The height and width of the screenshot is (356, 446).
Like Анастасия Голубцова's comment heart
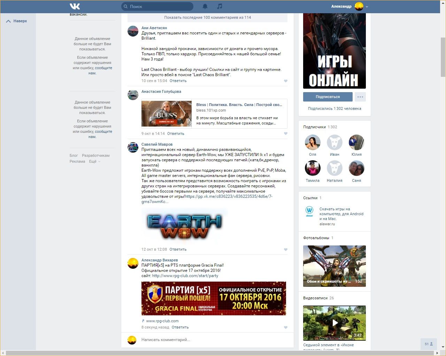pyautogui.click(x=286, y=133)
